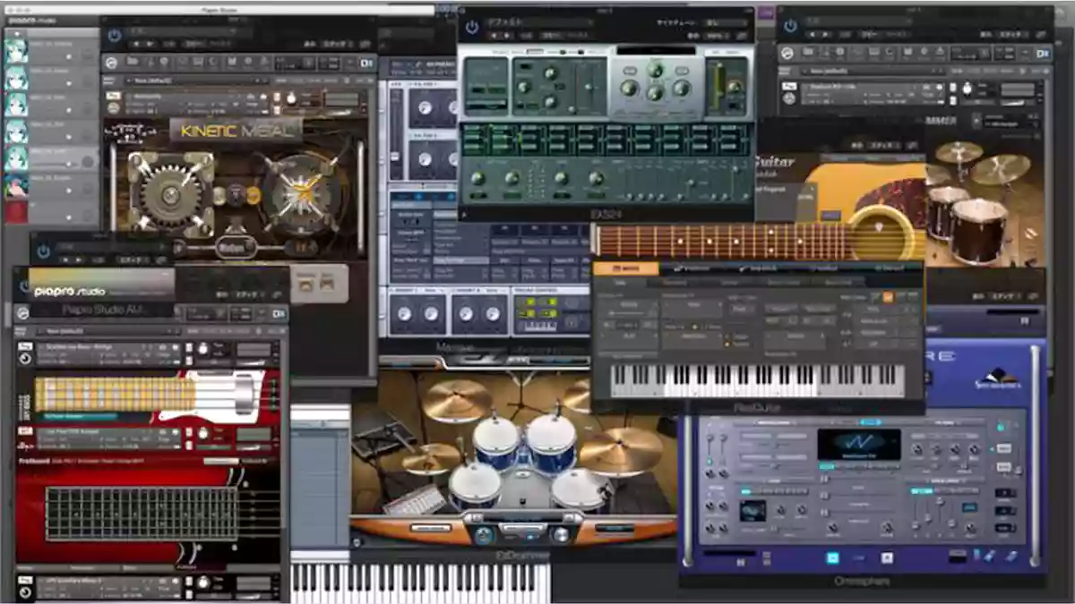Click the small picture thumbnail in Omnisphere's lower left
Screen dimensions: 1075x604
pos(752,510)
